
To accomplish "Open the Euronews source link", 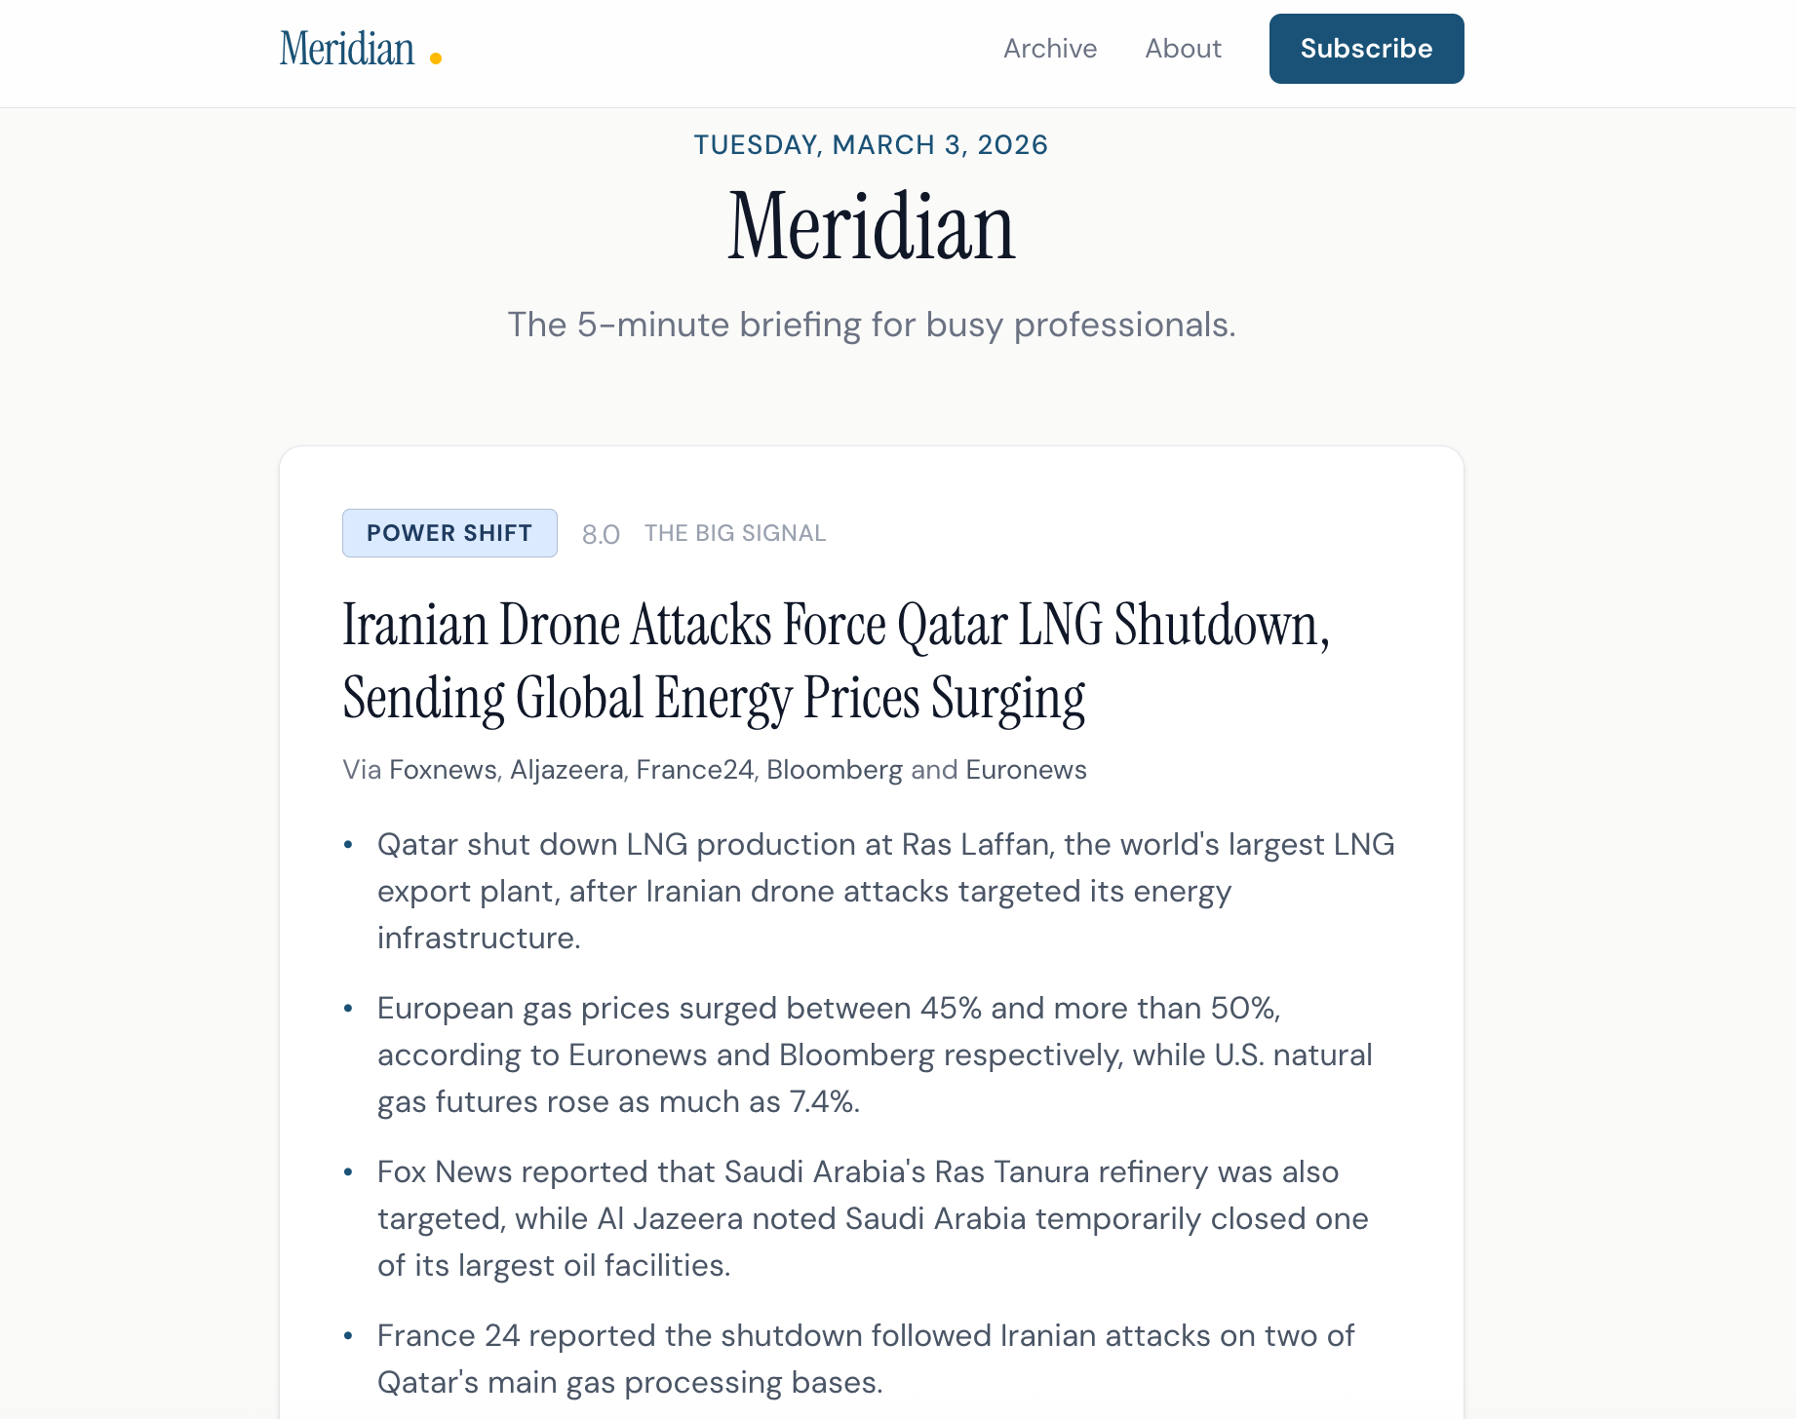I will click(x=1026, y=770).
